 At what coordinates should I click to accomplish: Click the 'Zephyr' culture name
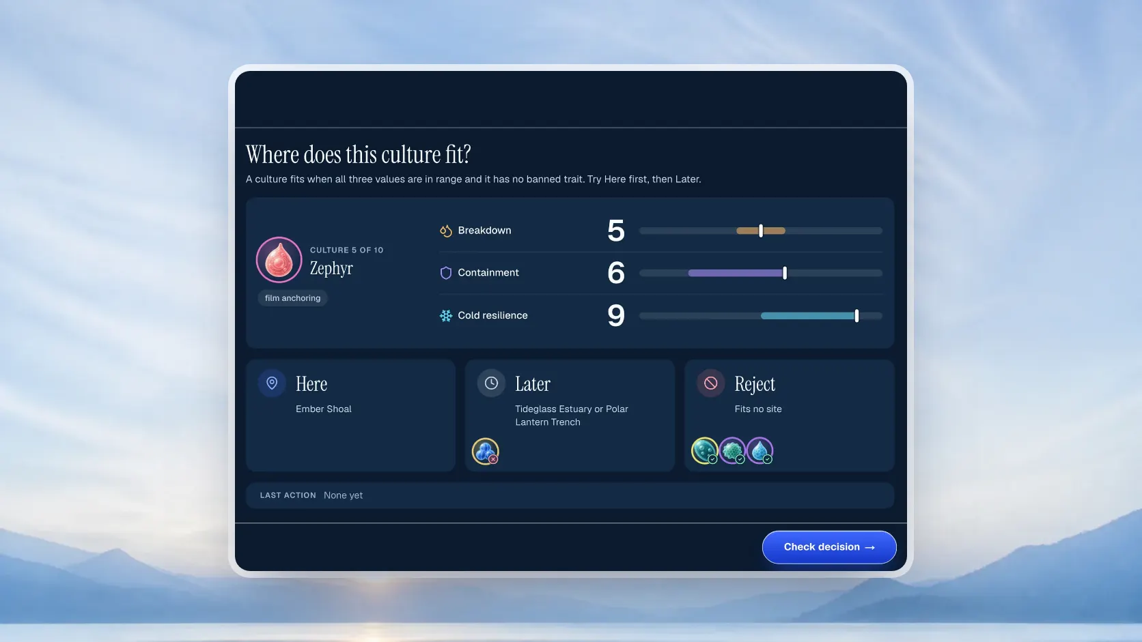tap(331, 268)
